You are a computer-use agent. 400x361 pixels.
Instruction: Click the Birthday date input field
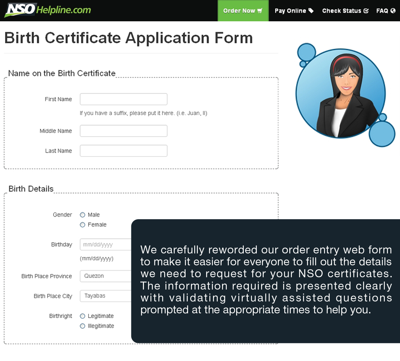pos(106,244)
